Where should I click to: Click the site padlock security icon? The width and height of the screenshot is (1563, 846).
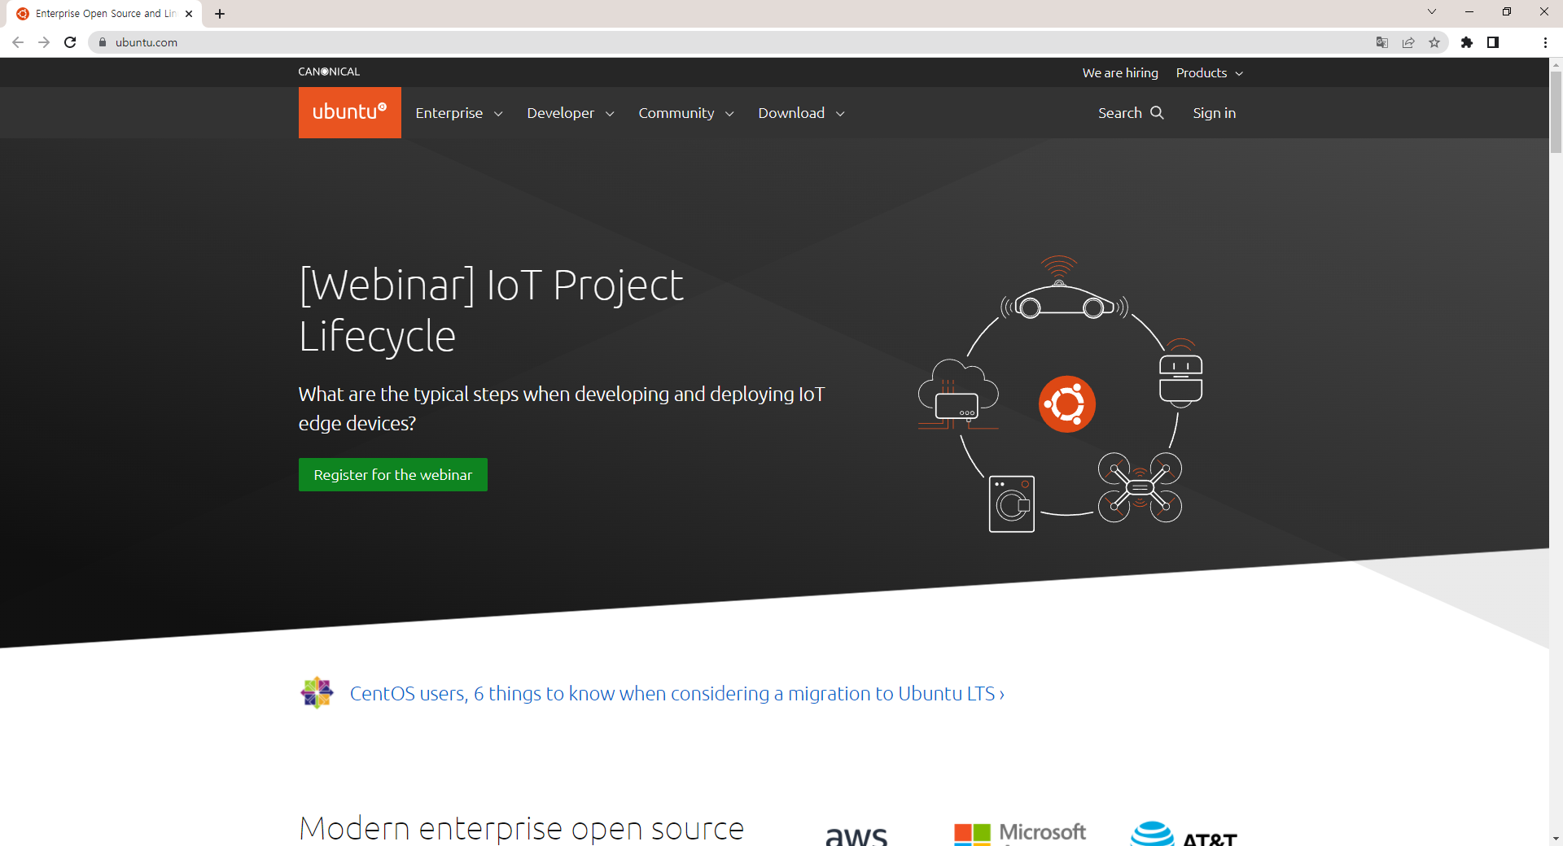(103, 42)
